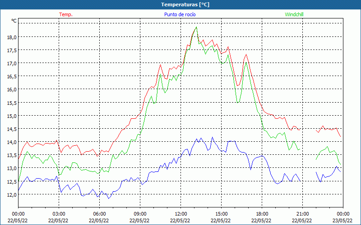Click the 15:00 time axis label
The width and height of the screenshot is (361, 225).
tap(221, 214)
